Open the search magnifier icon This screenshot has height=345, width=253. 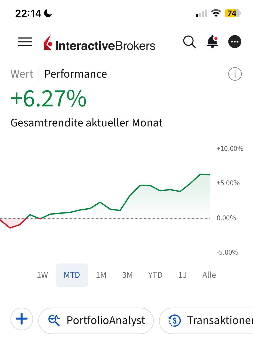point(189,42)
